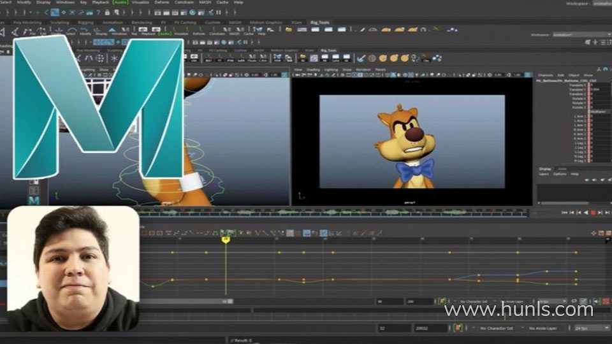Open the Channels menu in Channel Box
612x344 pixels.
[x=545, y=75]
